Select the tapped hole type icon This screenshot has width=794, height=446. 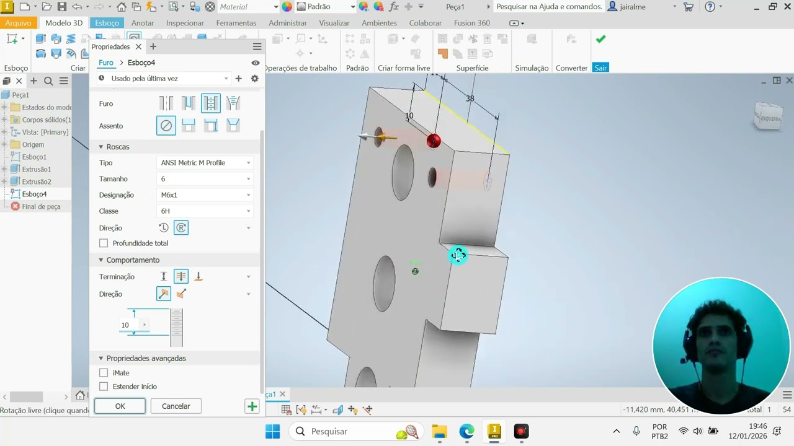click(x=211, y=103)
